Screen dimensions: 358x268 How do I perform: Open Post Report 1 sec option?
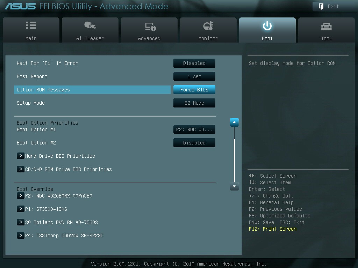tap(194, 76)
